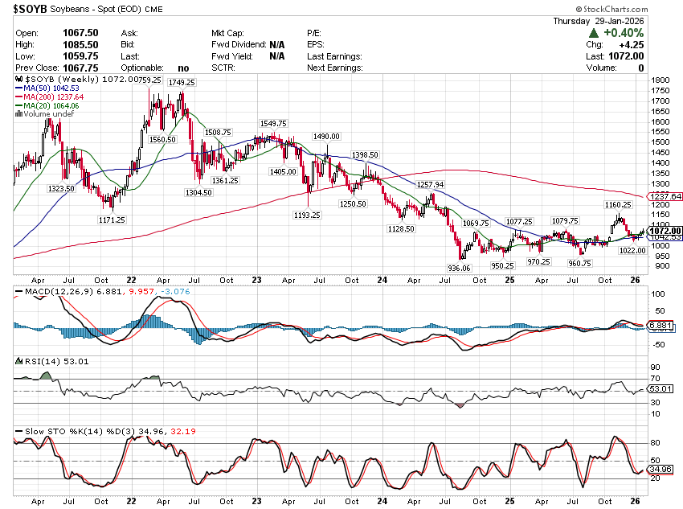Click the 936.06 low price annotation
This screenshot has height=509, width=683.
click(x=458, y=267)
